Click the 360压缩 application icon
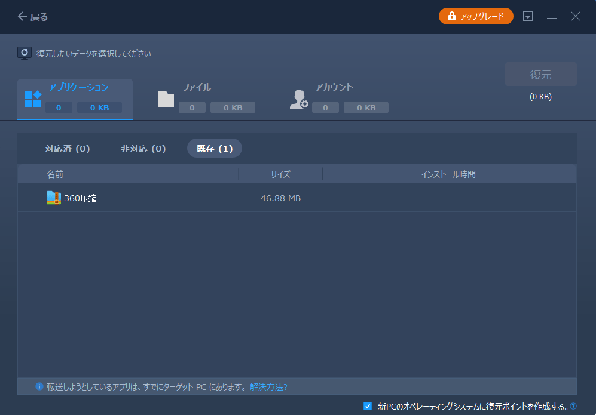Viewport: 596px width, 415px height. tap(54, 198)
